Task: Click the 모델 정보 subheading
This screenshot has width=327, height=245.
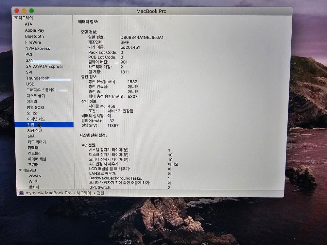Action: [89, 32]
